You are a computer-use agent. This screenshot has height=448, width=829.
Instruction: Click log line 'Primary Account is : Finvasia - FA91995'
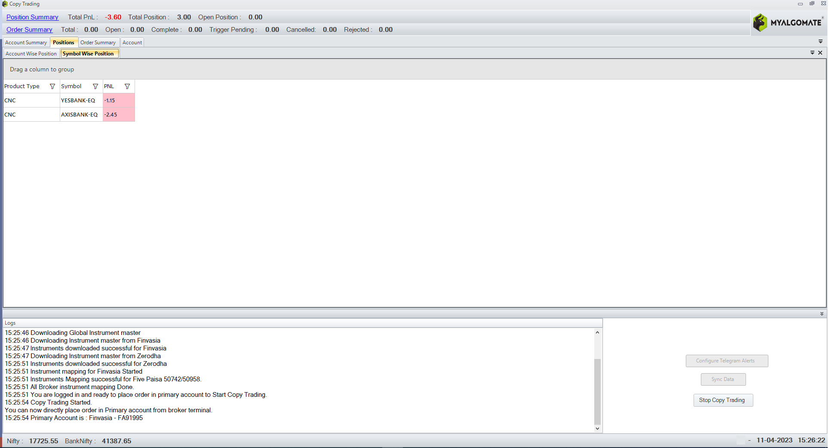click(x=74, y=418)
